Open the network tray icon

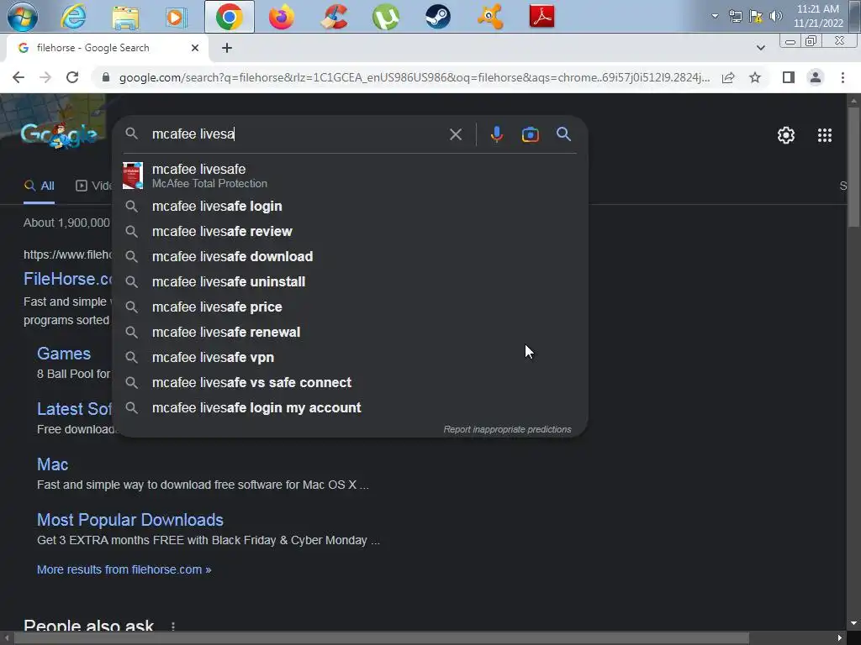tap(735, 16)
